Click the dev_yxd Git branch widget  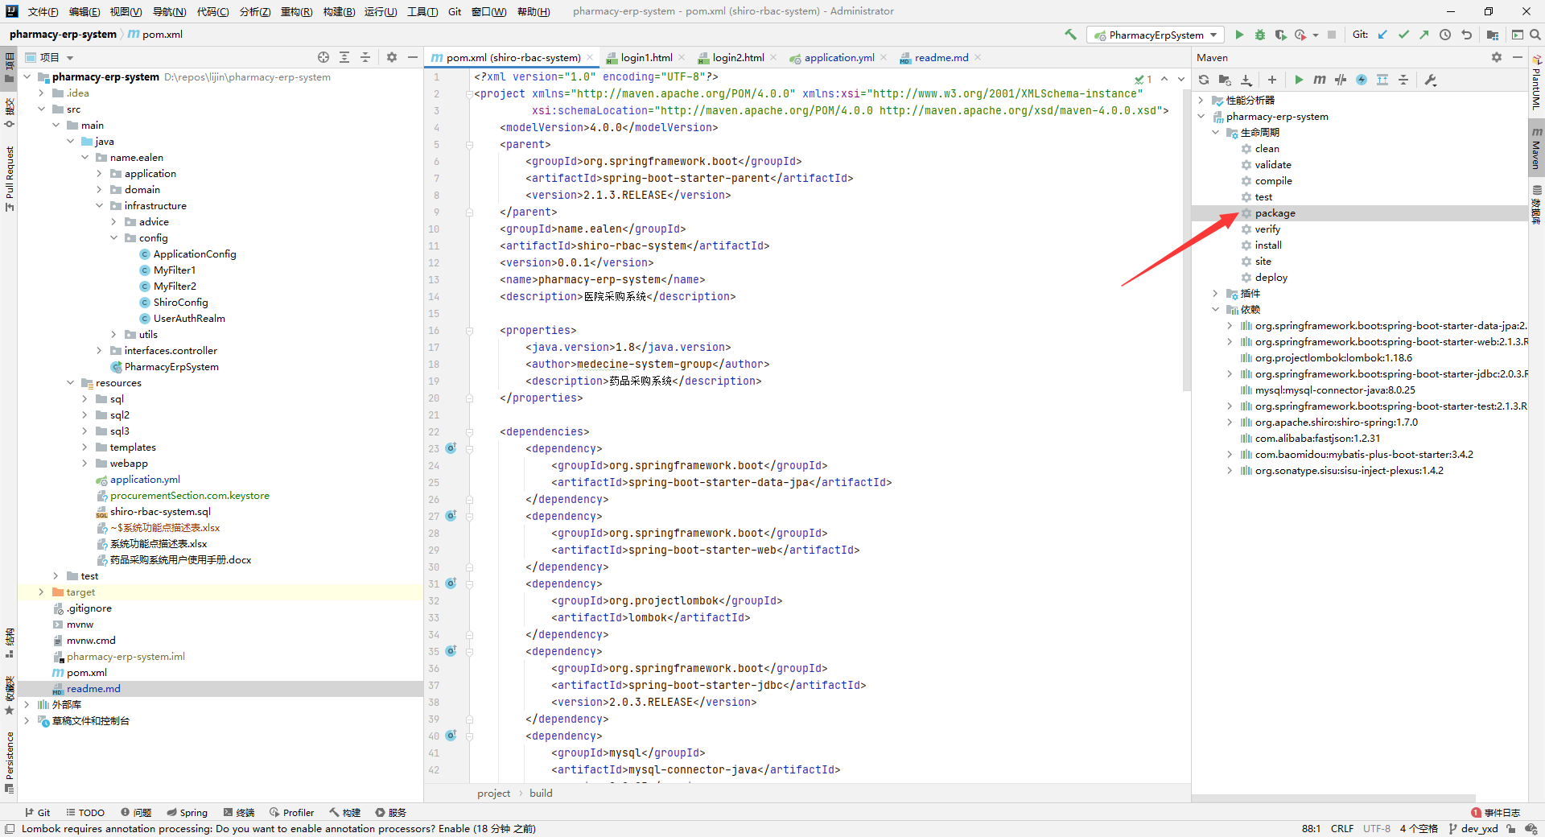[1473, 829]
